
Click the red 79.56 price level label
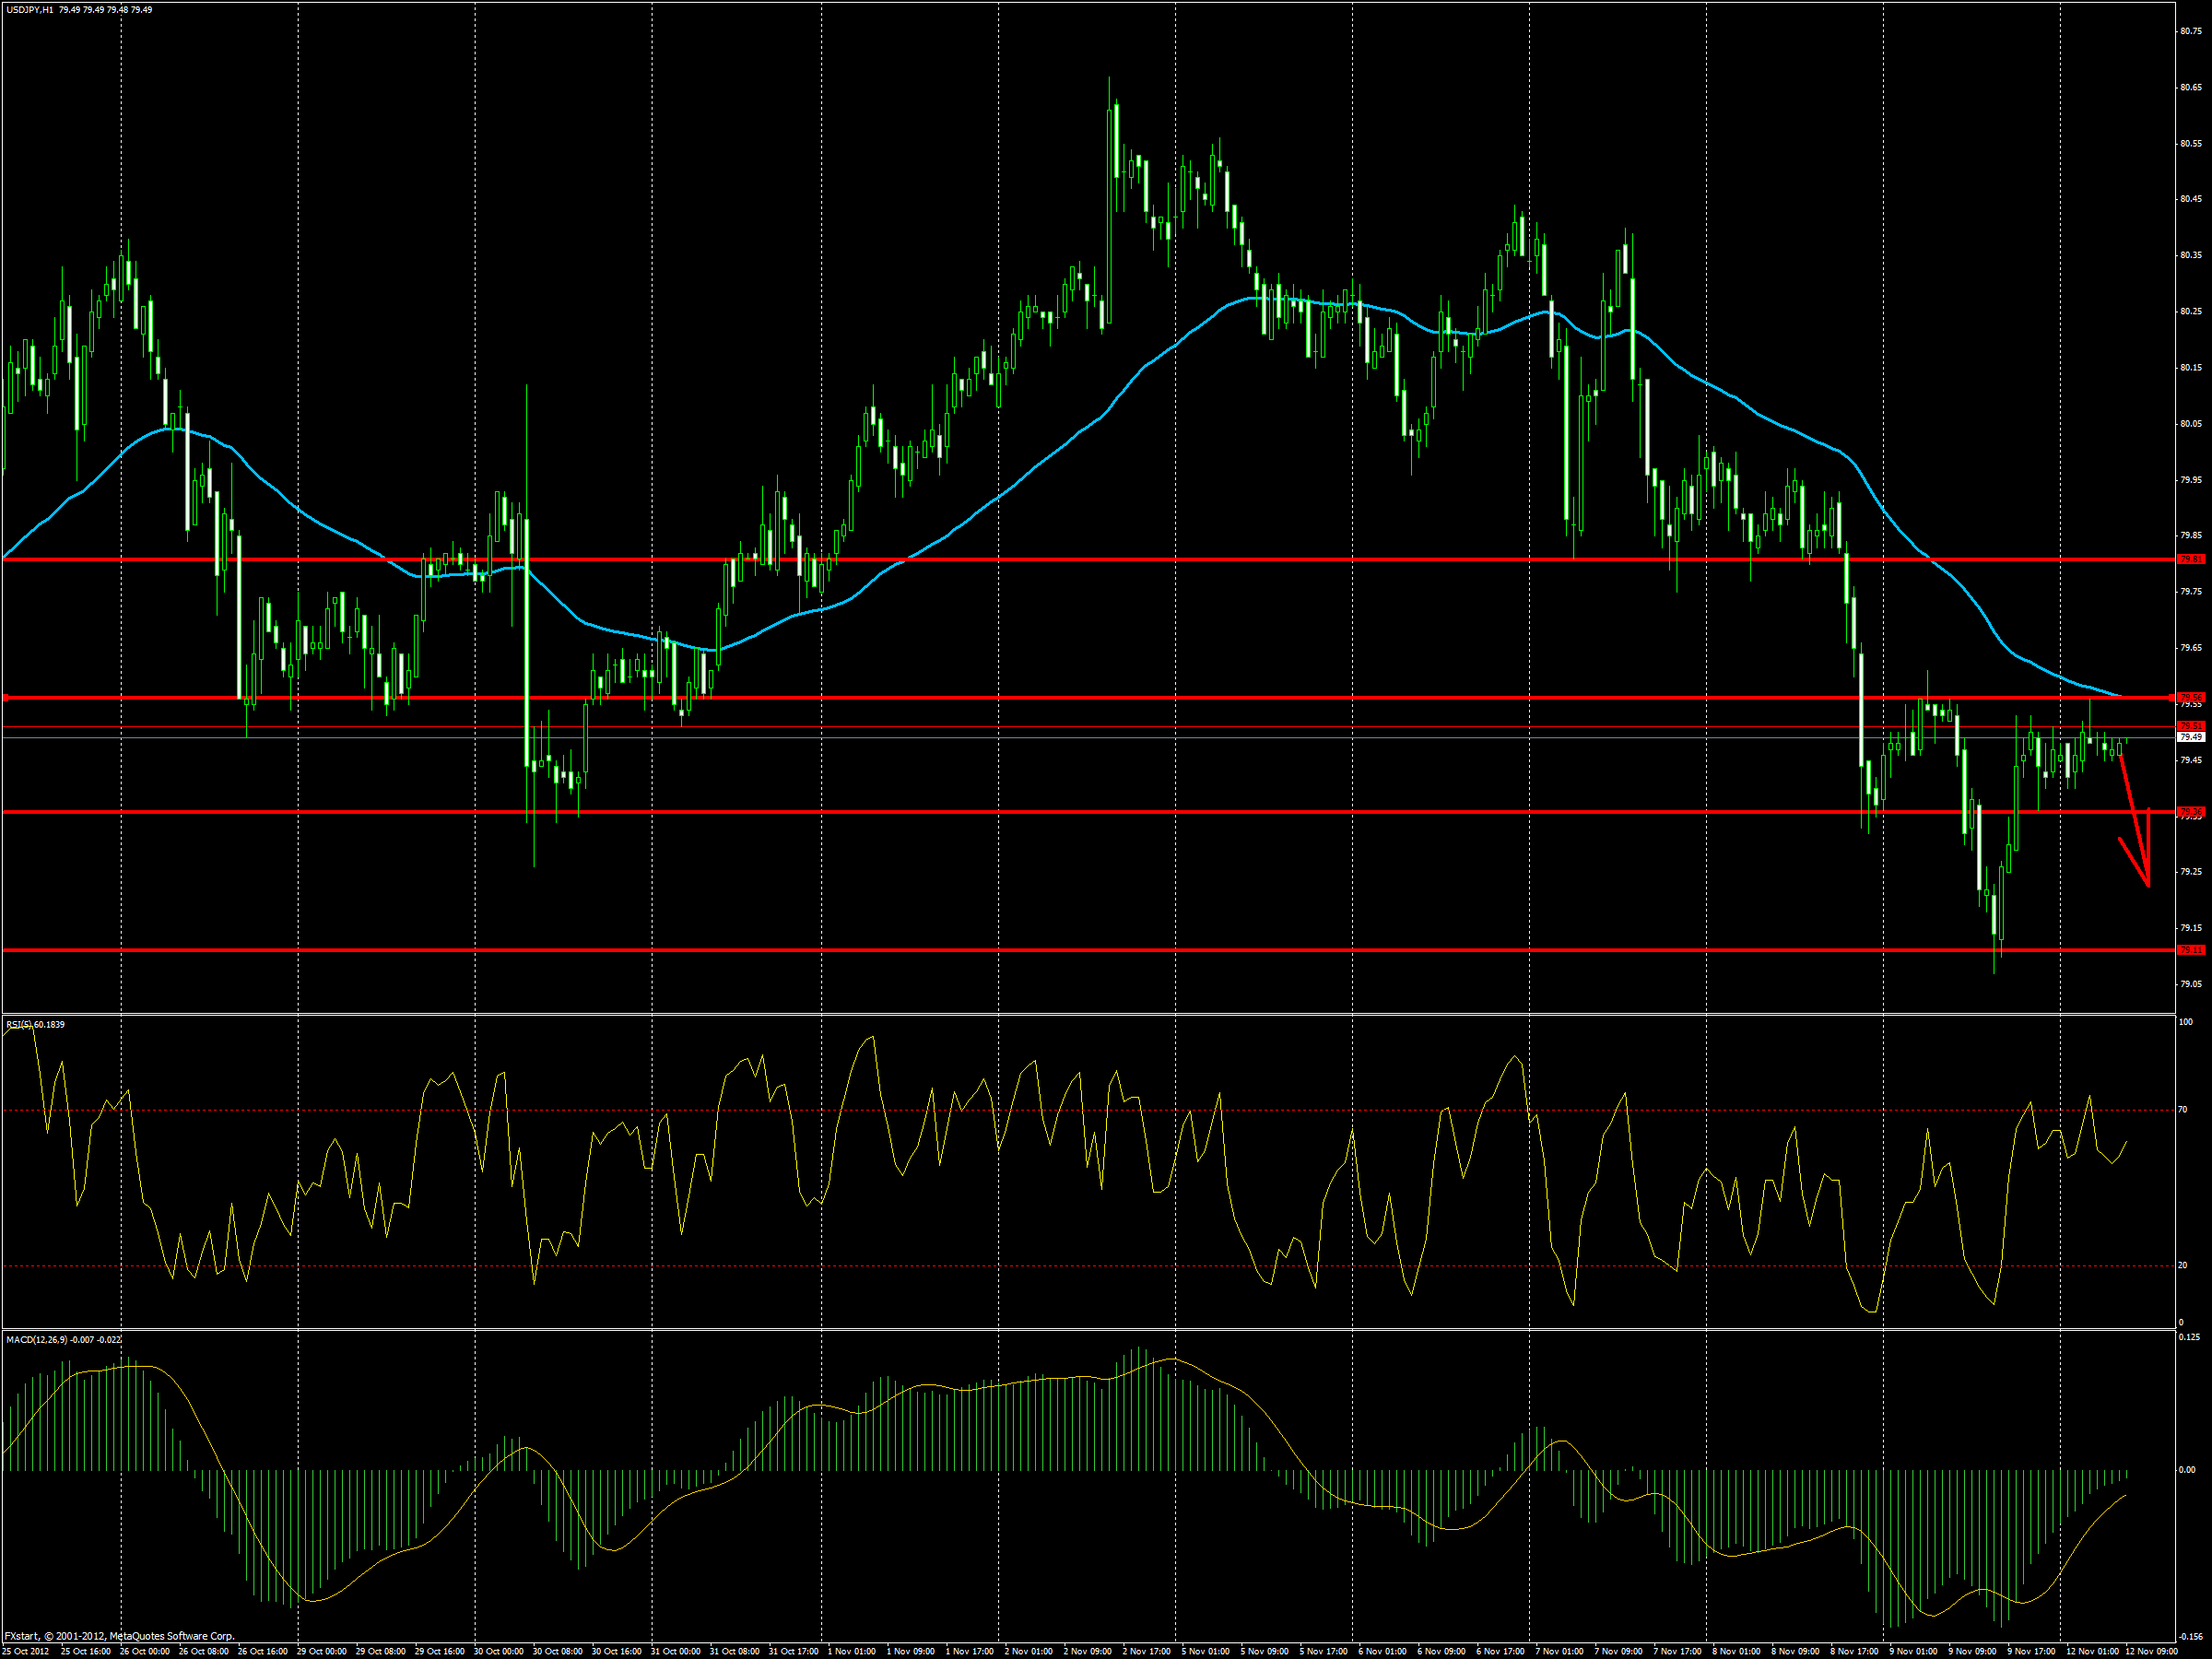[x=2190, y=697]
